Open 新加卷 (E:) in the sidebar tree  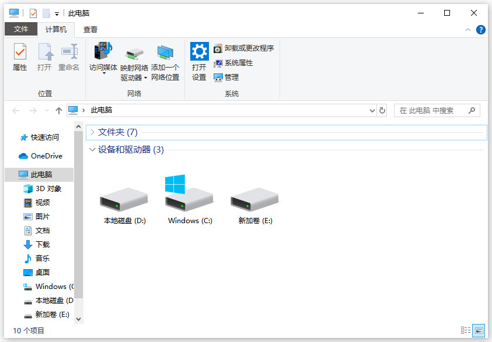(x=47, y=315)
